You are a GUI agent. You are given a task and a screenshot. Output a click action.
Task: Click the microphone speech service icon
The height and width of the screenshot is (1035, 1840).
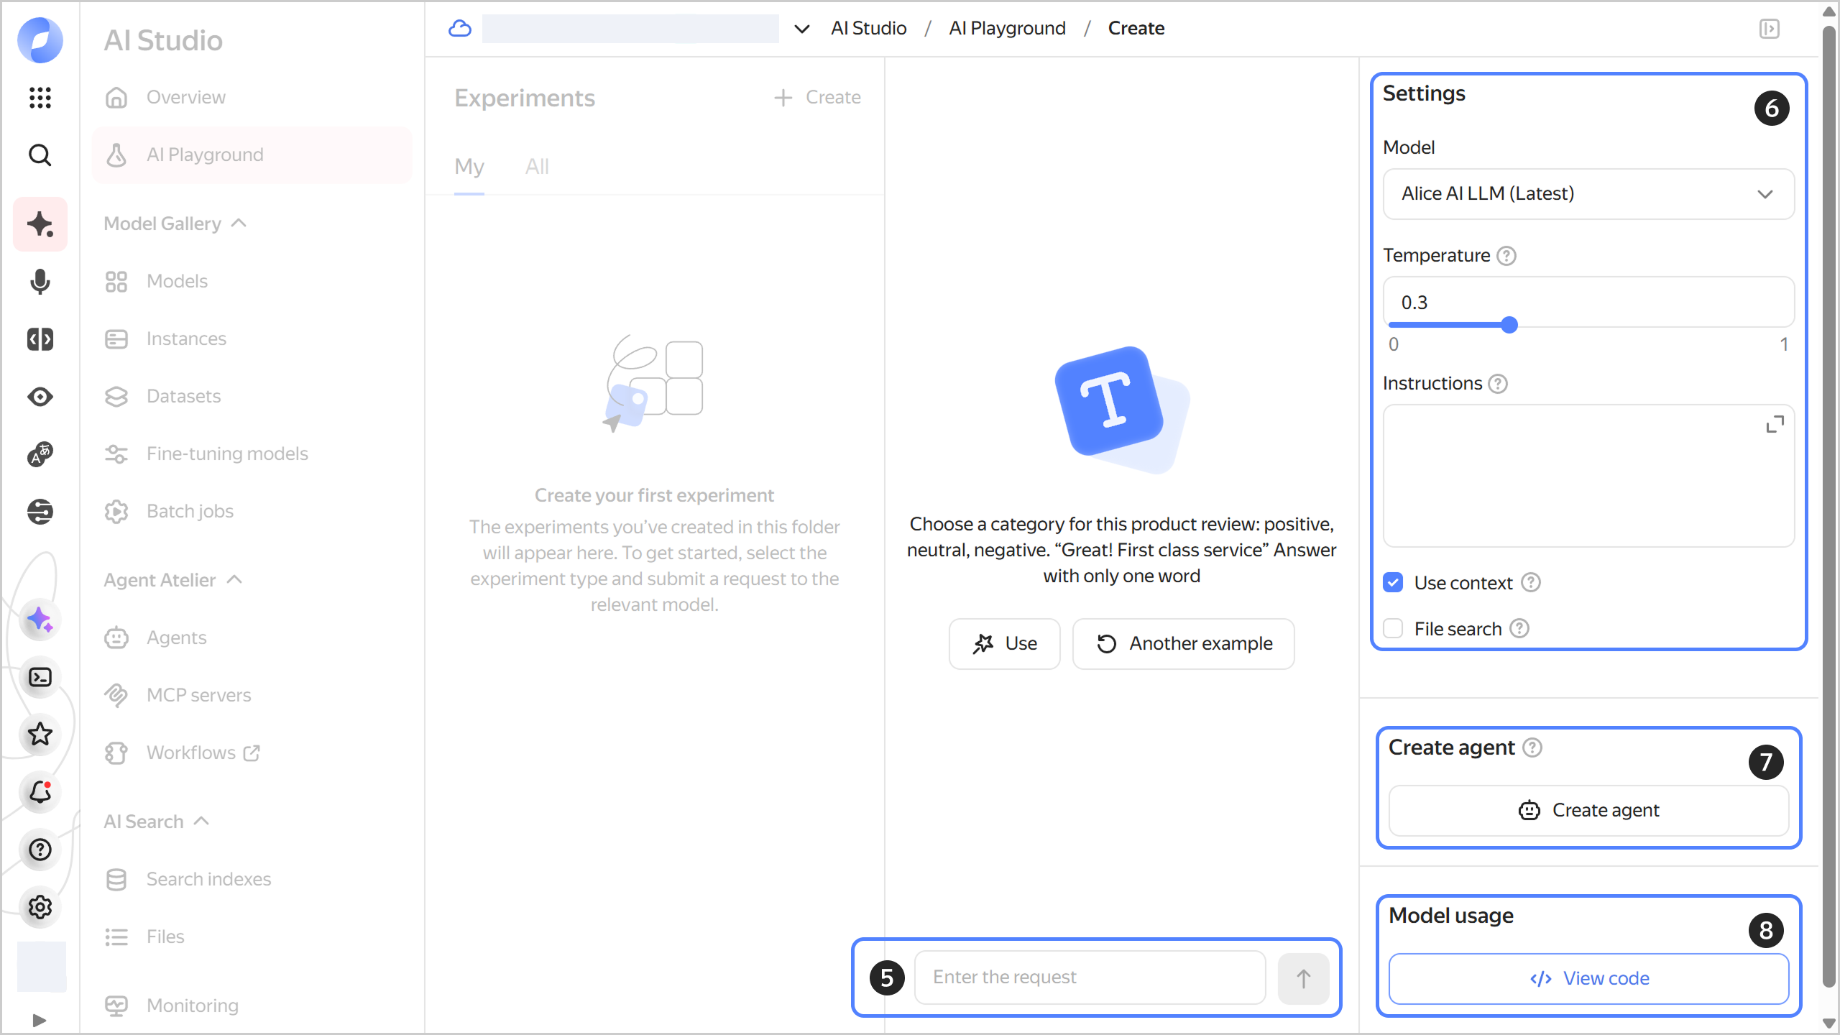40,282
